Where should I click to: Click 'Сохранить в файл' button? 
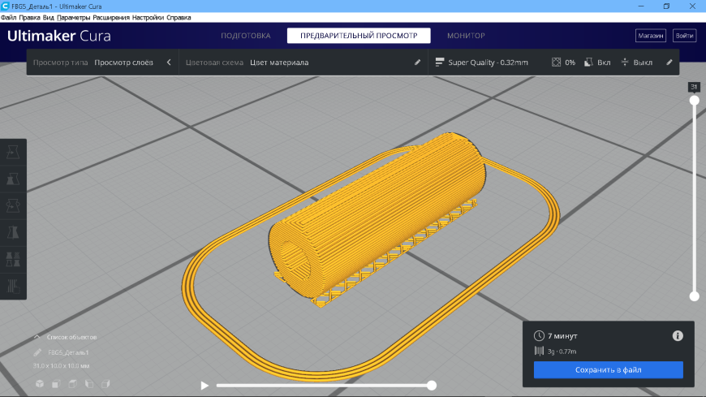(609, 370)
